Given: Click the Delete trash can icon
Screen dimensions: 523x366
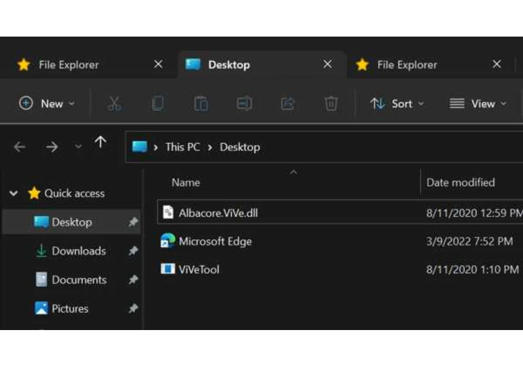Looking at the screenshot, I should coord(331,104).
